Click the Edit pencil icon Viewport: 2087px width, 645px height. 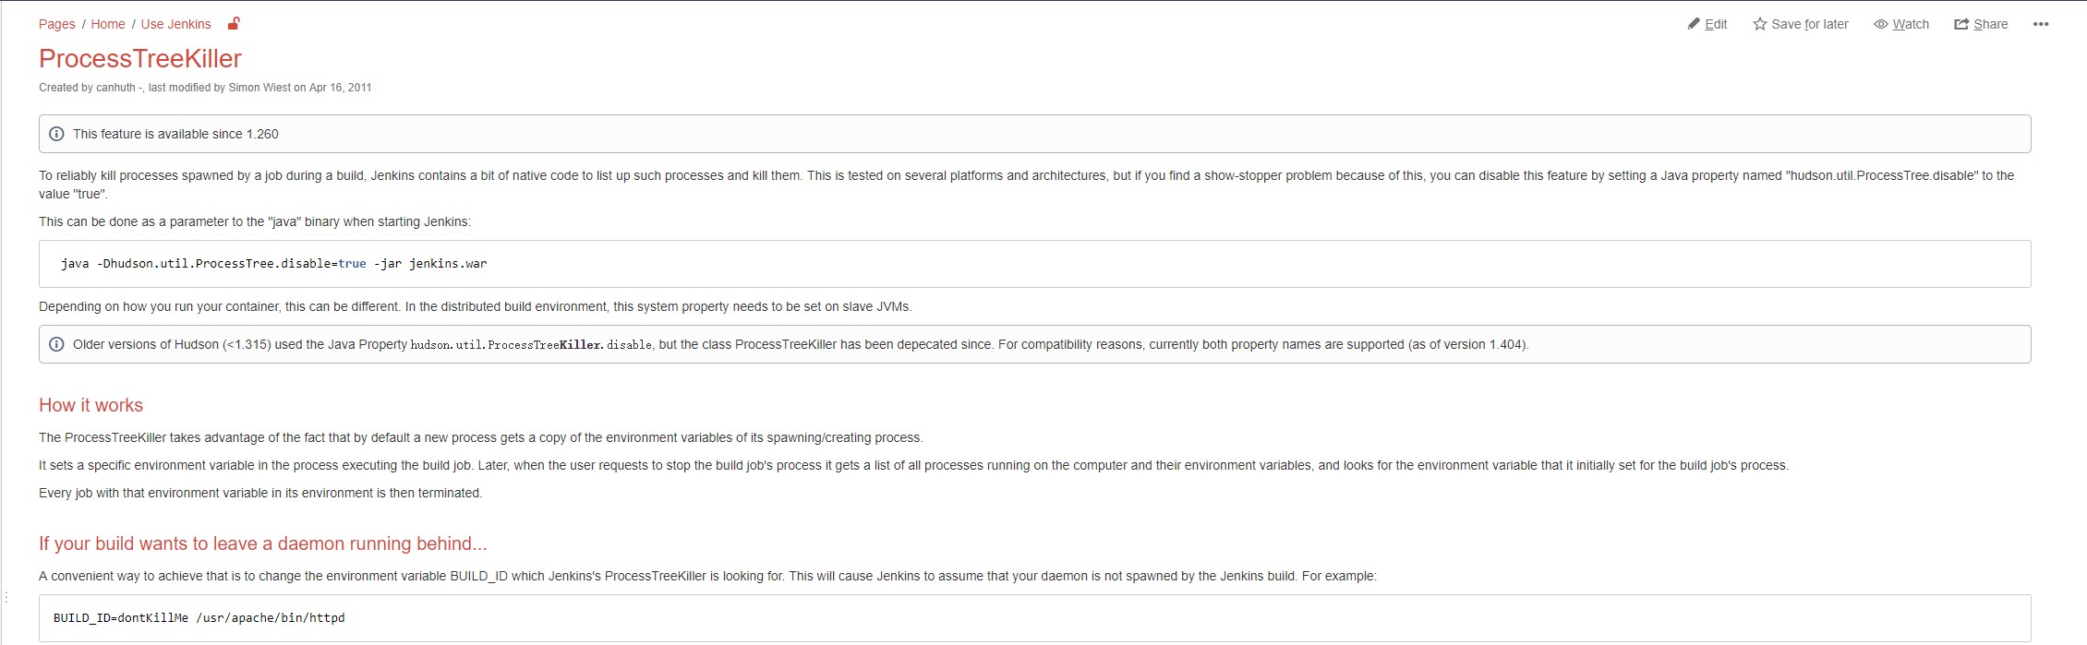tap(1694, 24)
